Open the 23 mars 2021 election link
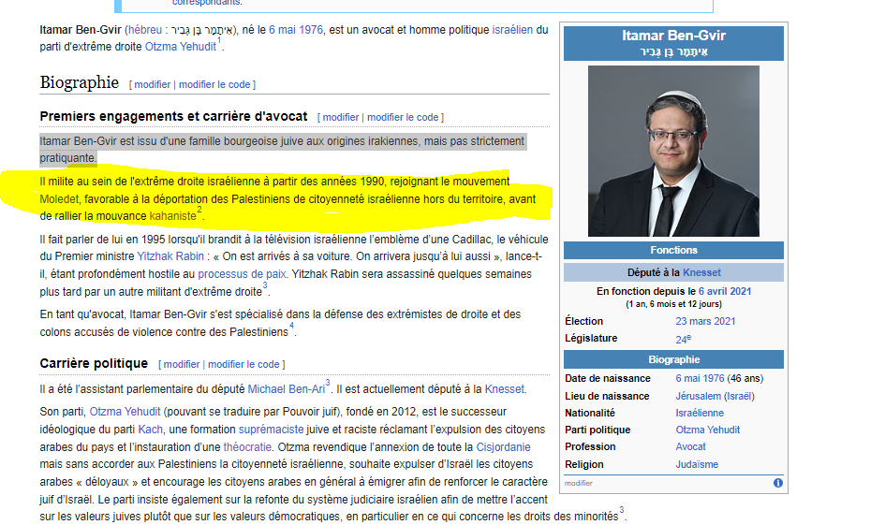This screenshot has width=885, height=525. click(x=705, y=321)
